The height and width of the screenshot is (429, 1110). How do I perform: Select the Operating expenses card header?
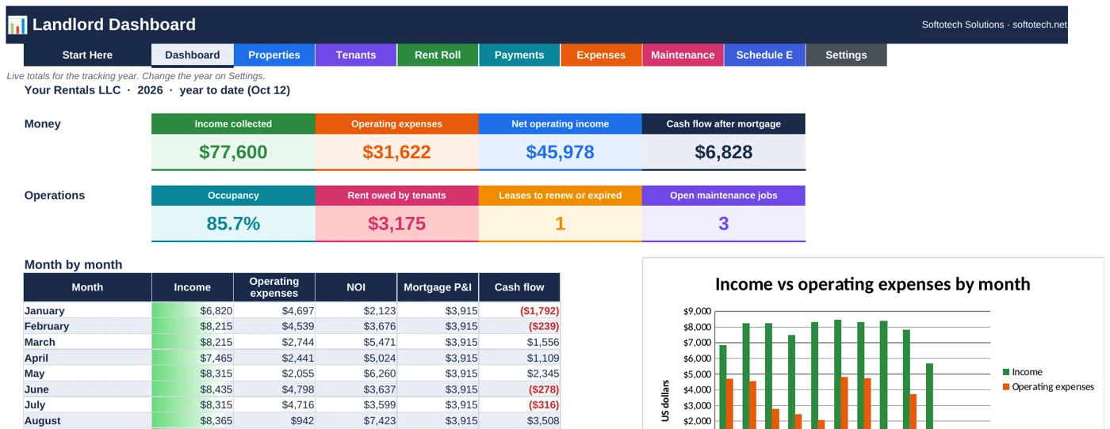point(396,123)
